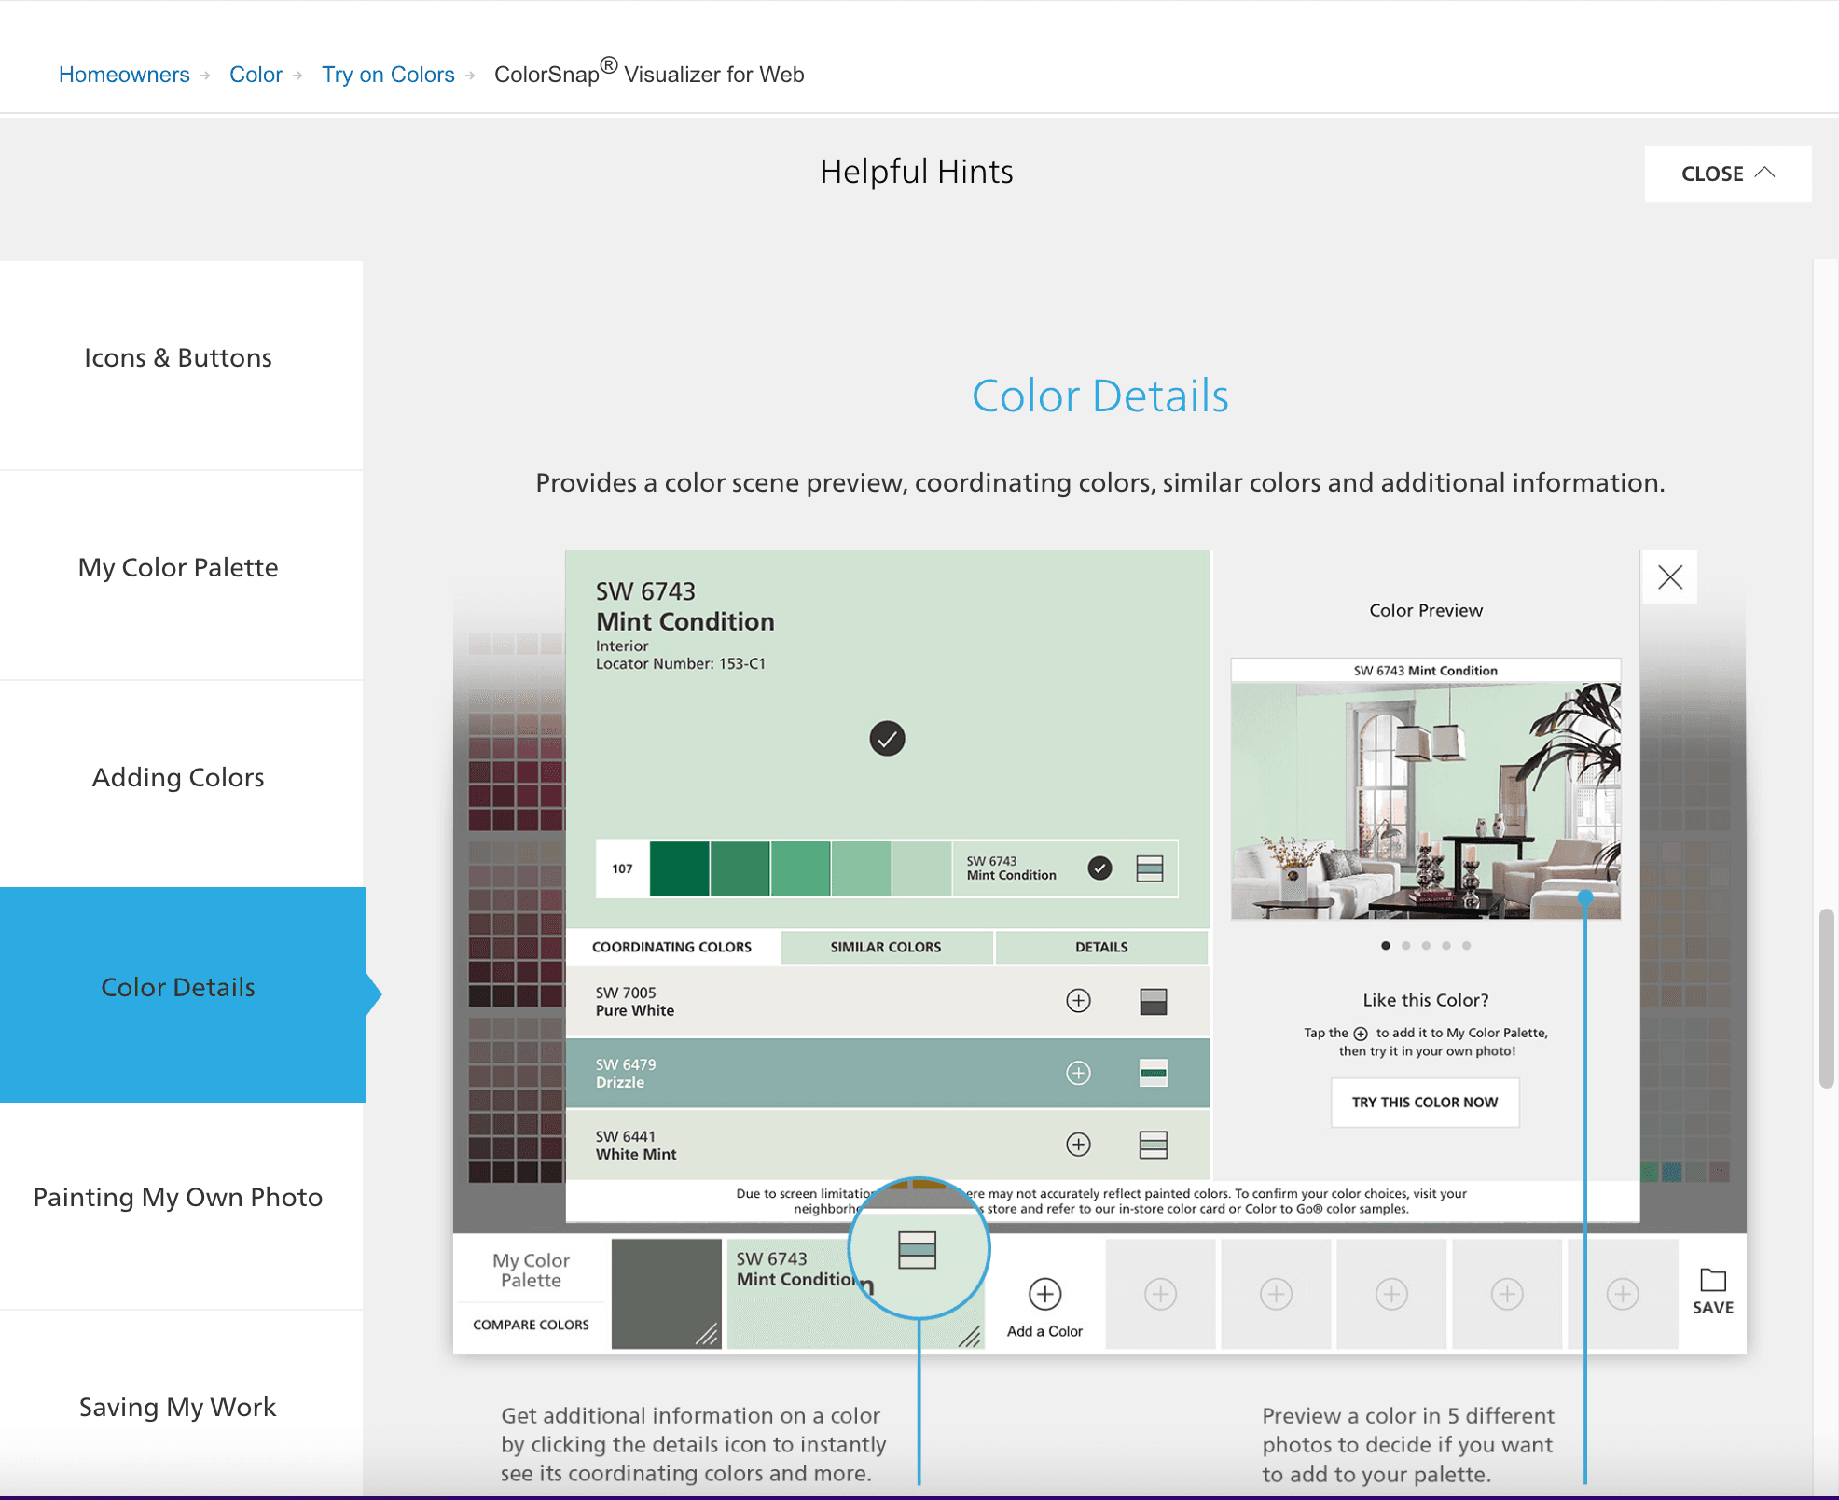The height and width of the screenshot is (1500, 1839).
Task: Open the Adding Colors hint section
Action: pyautogui.click(x=178, y=778)
